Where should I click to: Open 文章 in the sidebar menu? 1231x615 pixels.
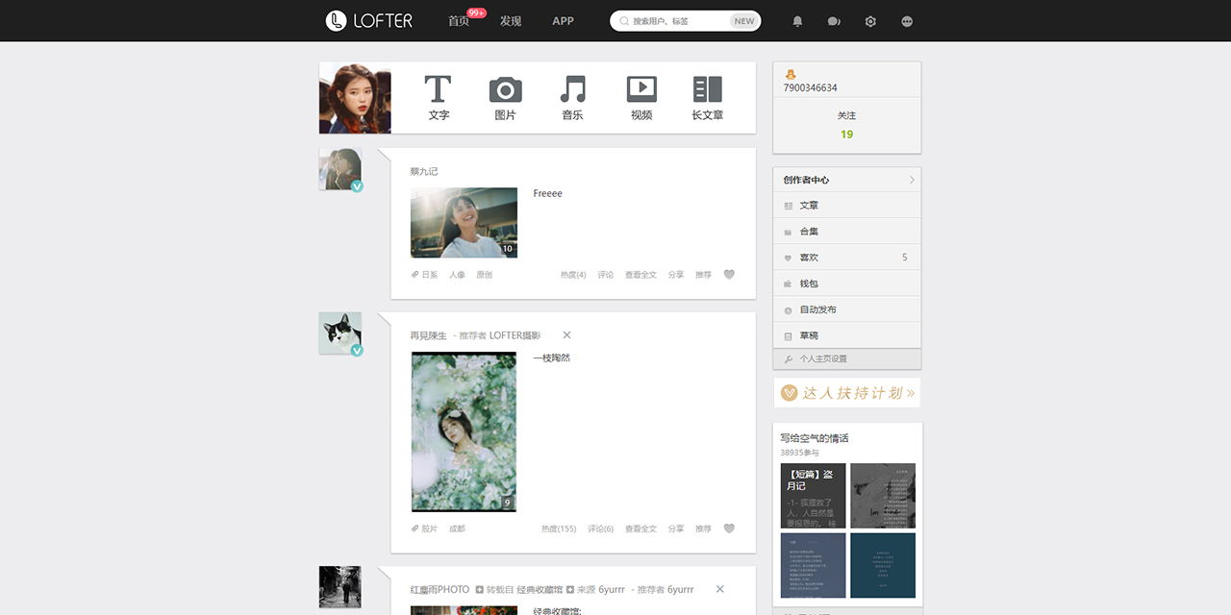[x=846, y=206]
